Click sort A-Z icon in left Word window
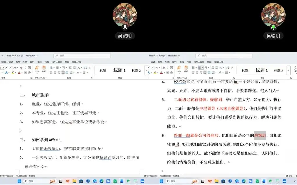Image resolution: width=297 pixels, height=185 pixels. click(x=85, y=67)
